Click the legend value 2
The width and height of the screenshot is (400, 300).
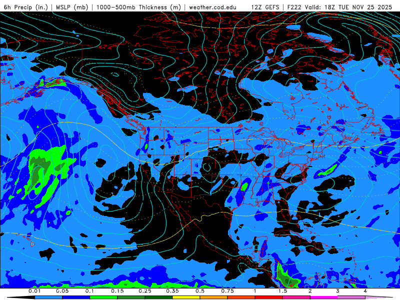coord(310,291)
